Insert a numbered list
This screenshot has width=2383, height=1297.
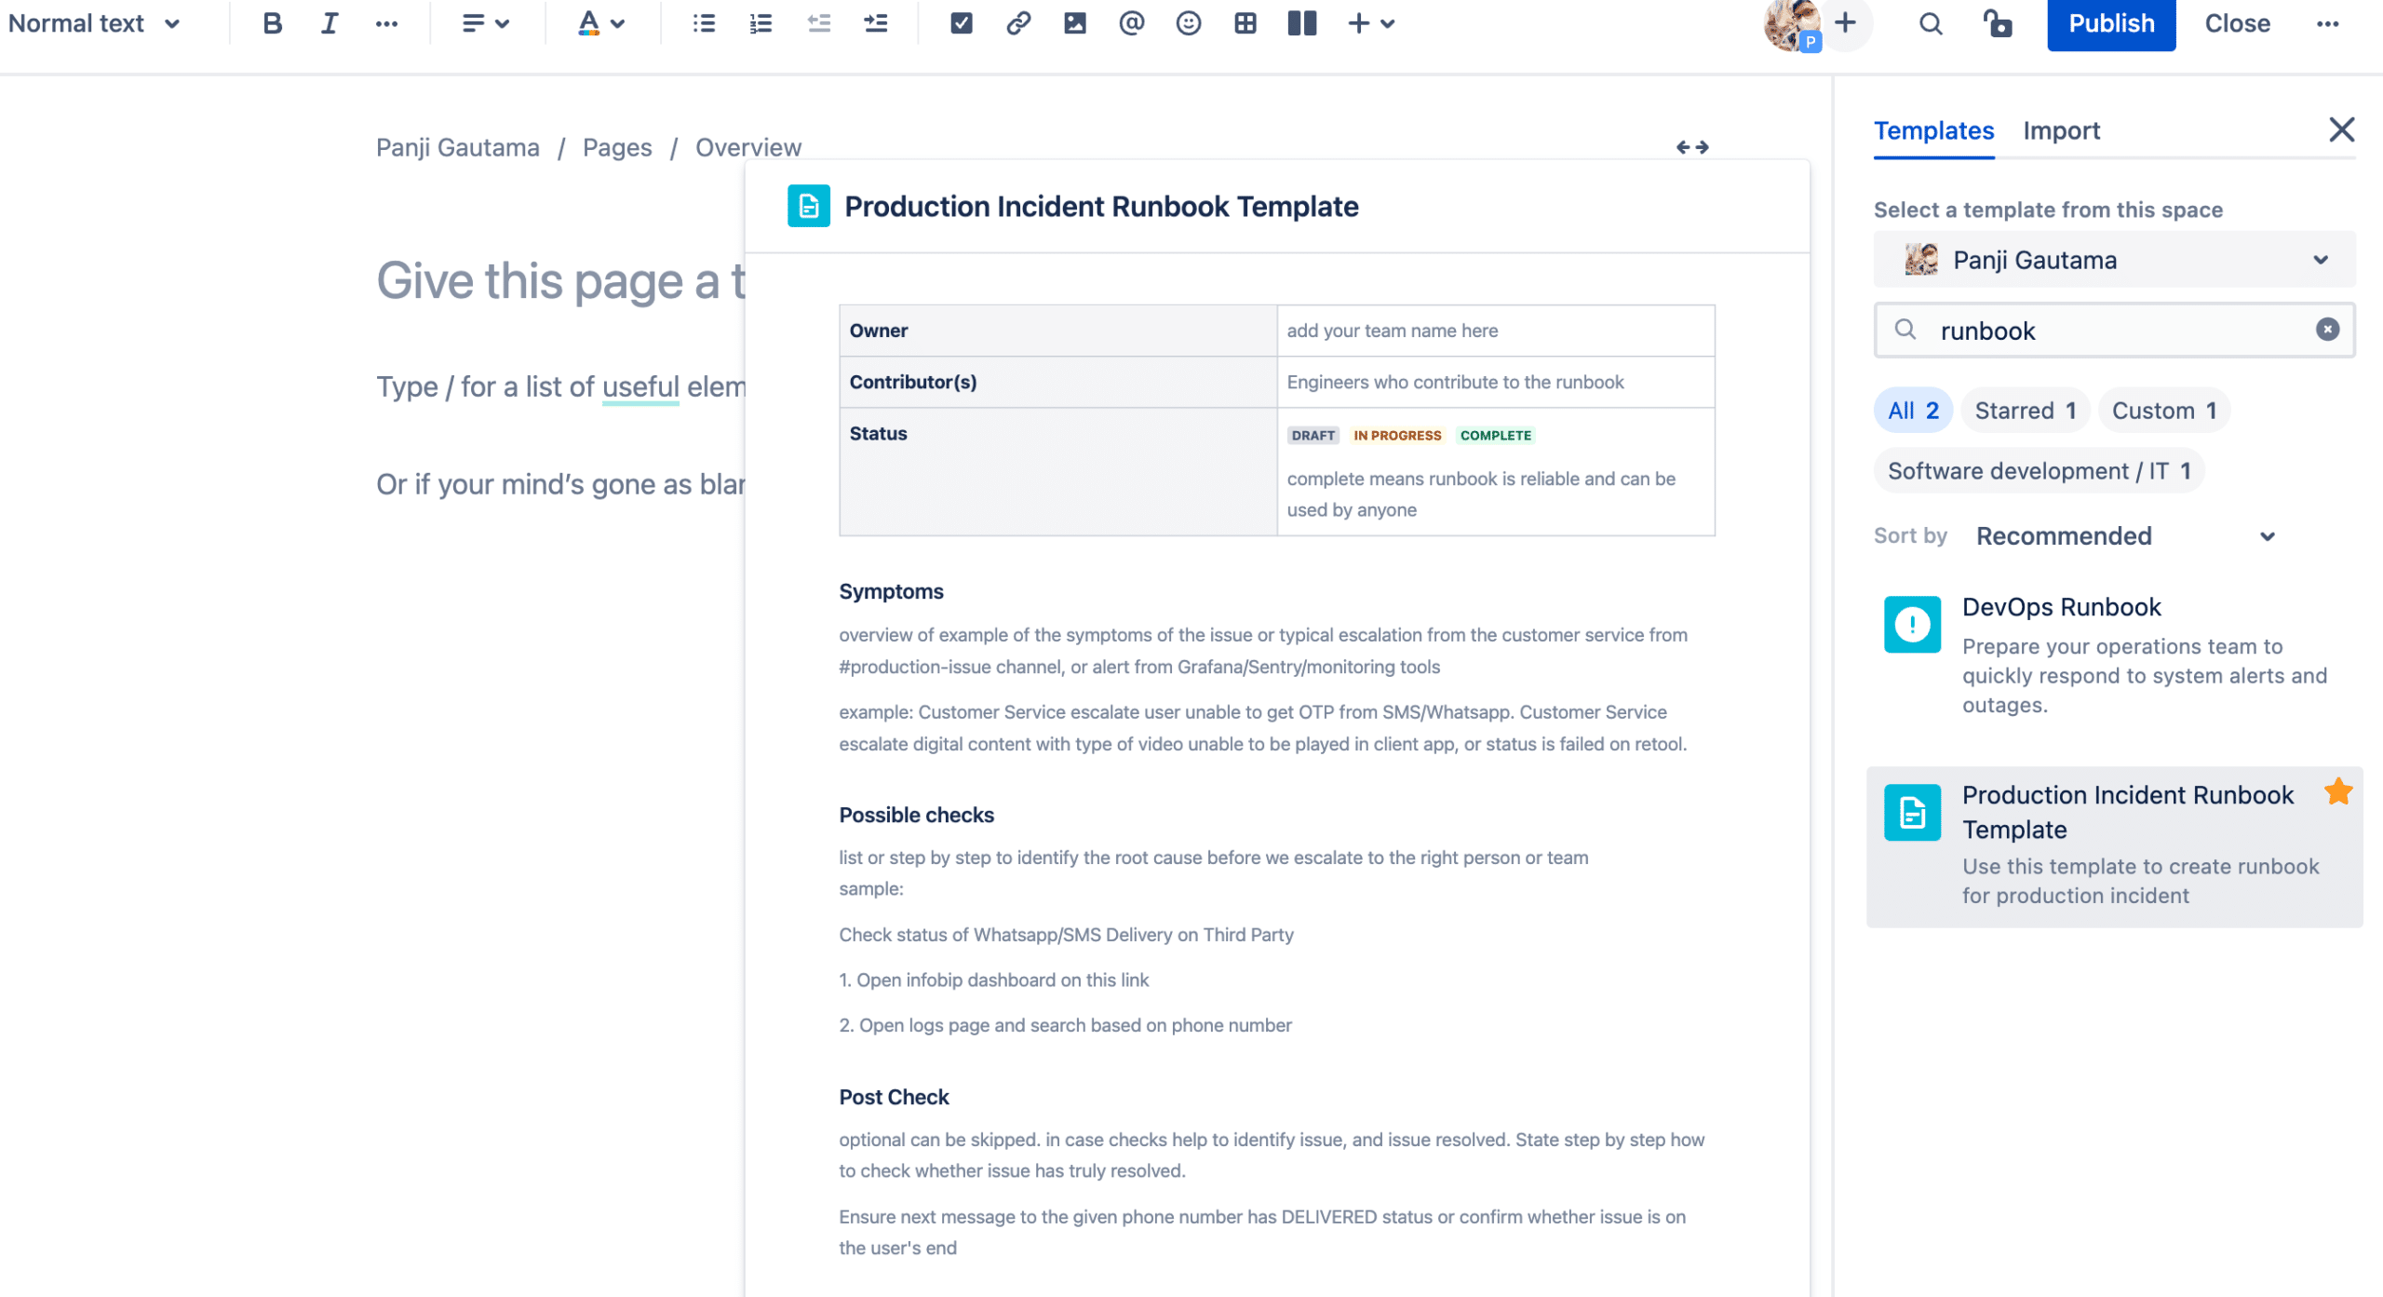(x=761, y=23)
